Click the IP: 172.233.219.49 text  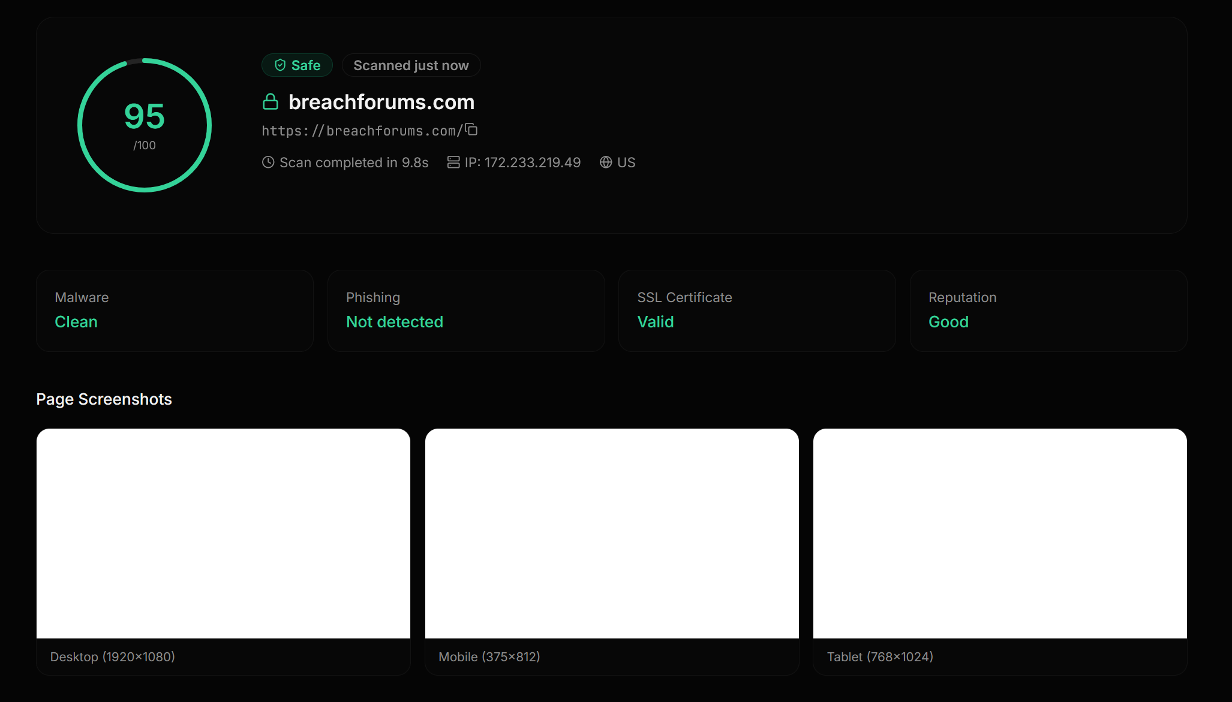(x=522, y=162)
